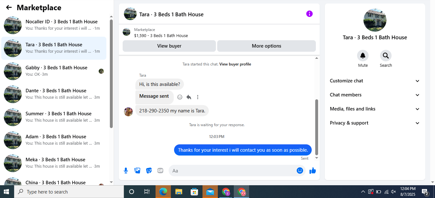Click the voice clip microphone icon
This screenshot has width=435, height=198.
coord(126,171)
